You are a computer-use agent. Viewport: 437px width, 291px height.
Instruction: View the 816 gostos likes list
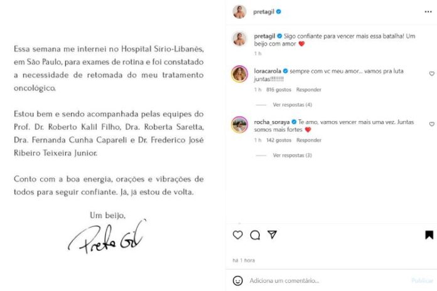tap(278, 90)
